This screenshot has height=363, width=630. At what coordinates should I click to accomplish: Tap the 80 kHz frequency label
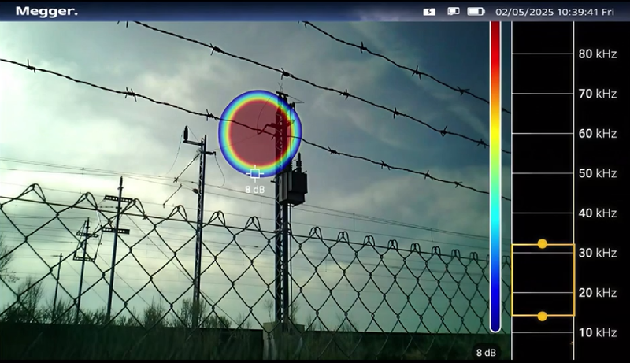[x=598, y=54]
